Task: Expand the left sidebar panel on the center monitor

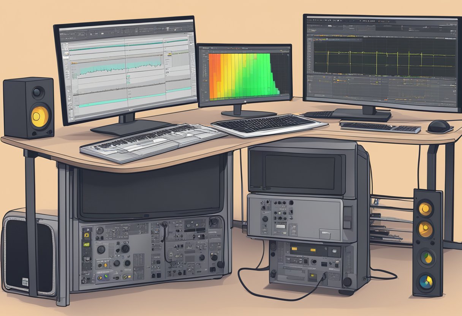Action: pyautogui.click(x=204, y=74)
